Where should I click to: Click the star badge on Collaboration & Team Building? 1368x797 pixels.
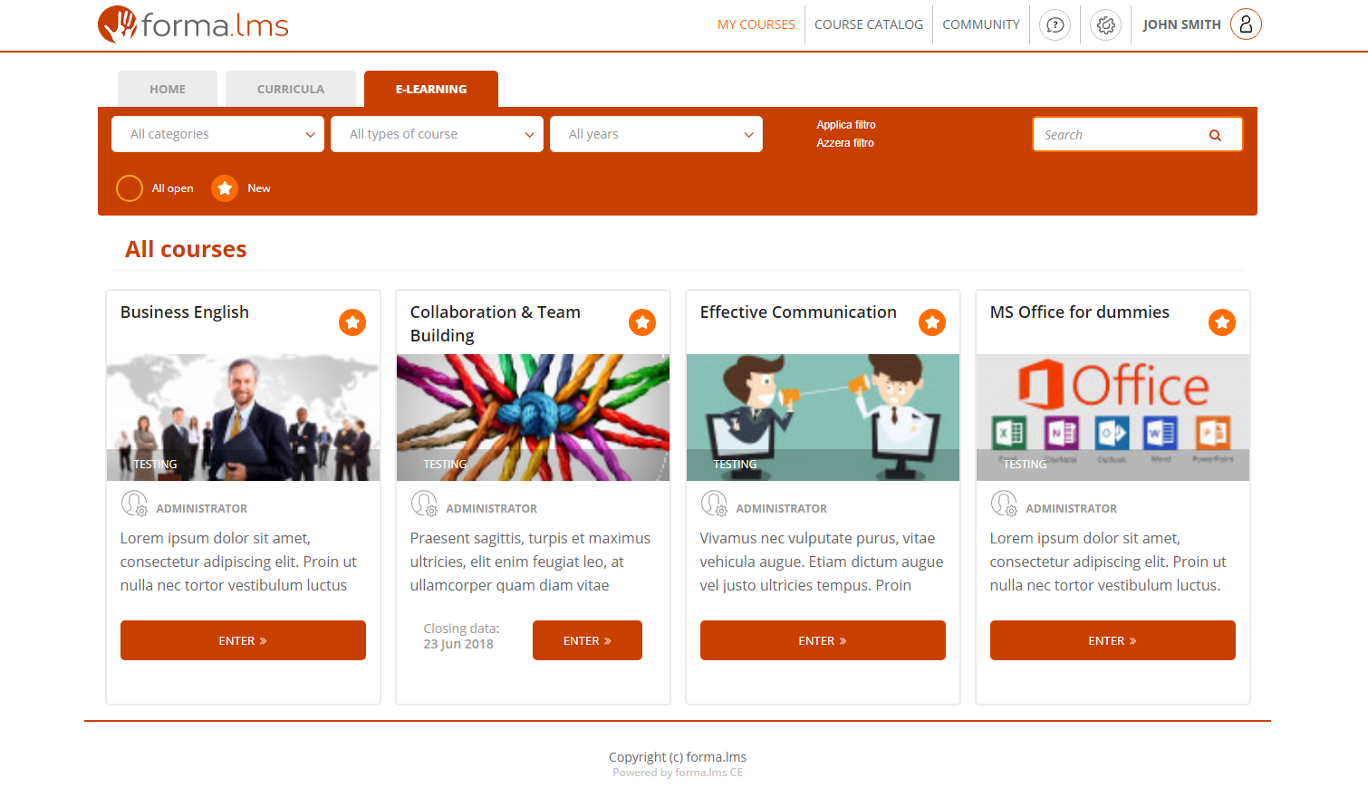pos(642,322)
